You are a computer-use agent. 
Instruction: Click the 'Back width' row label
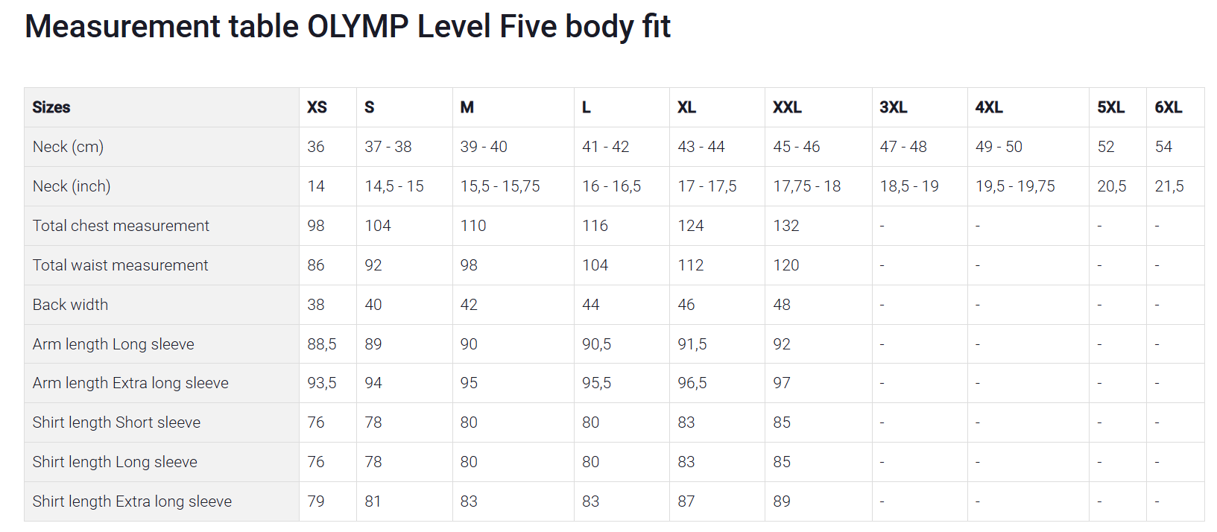tap(70, 305)
